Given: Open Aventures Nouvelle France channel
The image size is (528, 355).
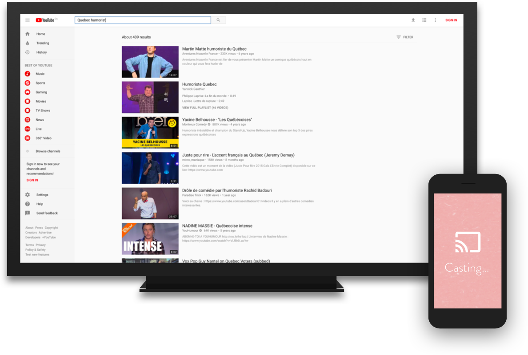Looking at the screenshot, I should pyautogui.click(x=200, y=54).
